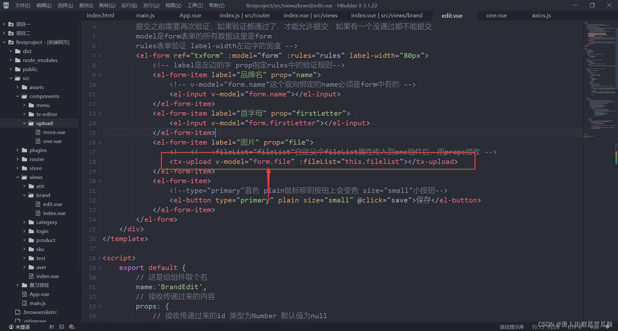The width and height of the screenshot is (618, 331).
Task: Open the built-in terminal icon
Action: click(61, 327)
